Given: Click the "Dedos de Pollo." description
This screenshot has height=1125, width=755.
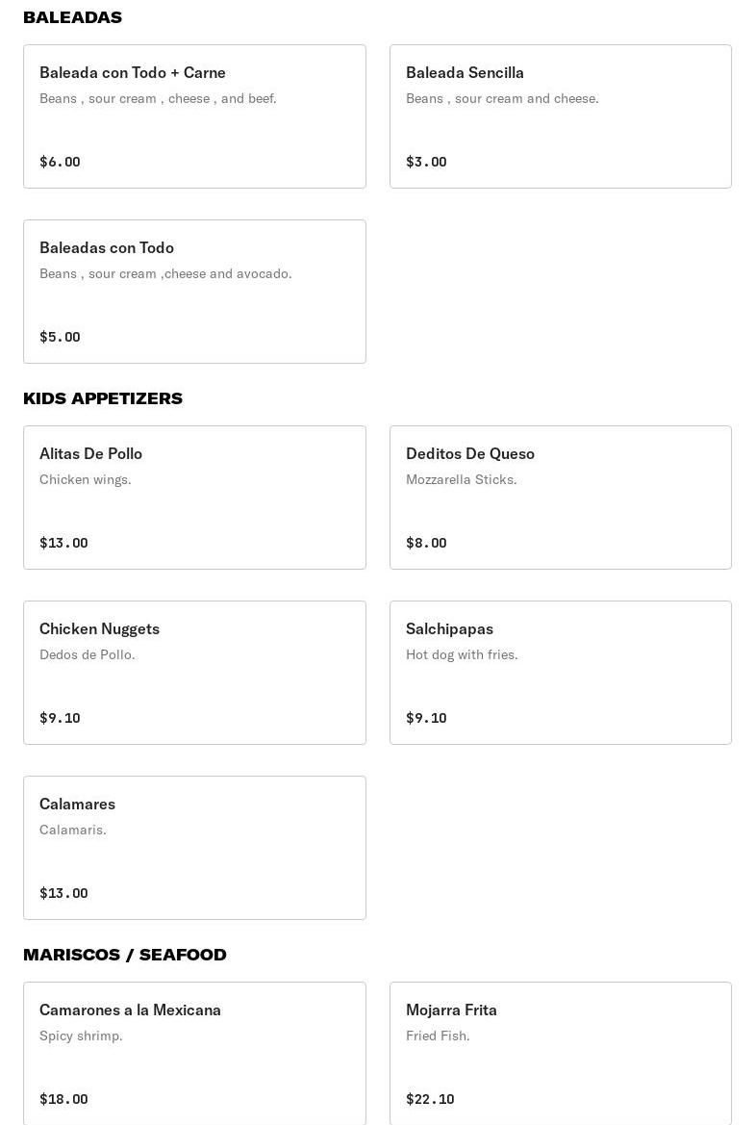Looking at the screenshot, I should coord(87,654).
